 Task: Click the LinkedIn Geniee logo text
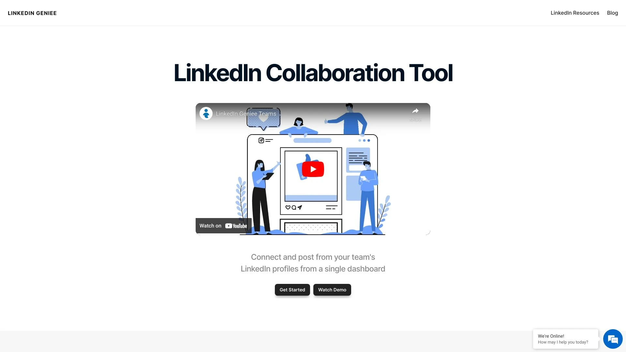click(x=32, y=13)
